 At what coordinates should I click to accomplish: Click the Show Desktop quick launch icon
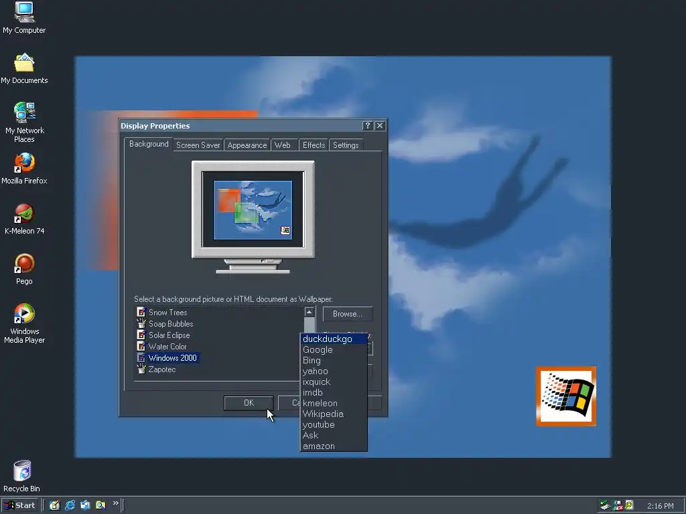pos(54,505)
